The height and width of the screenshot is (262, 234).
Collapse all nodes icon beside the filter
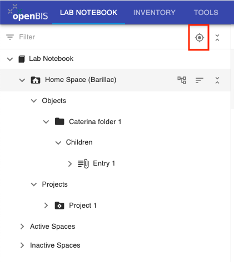217,38
